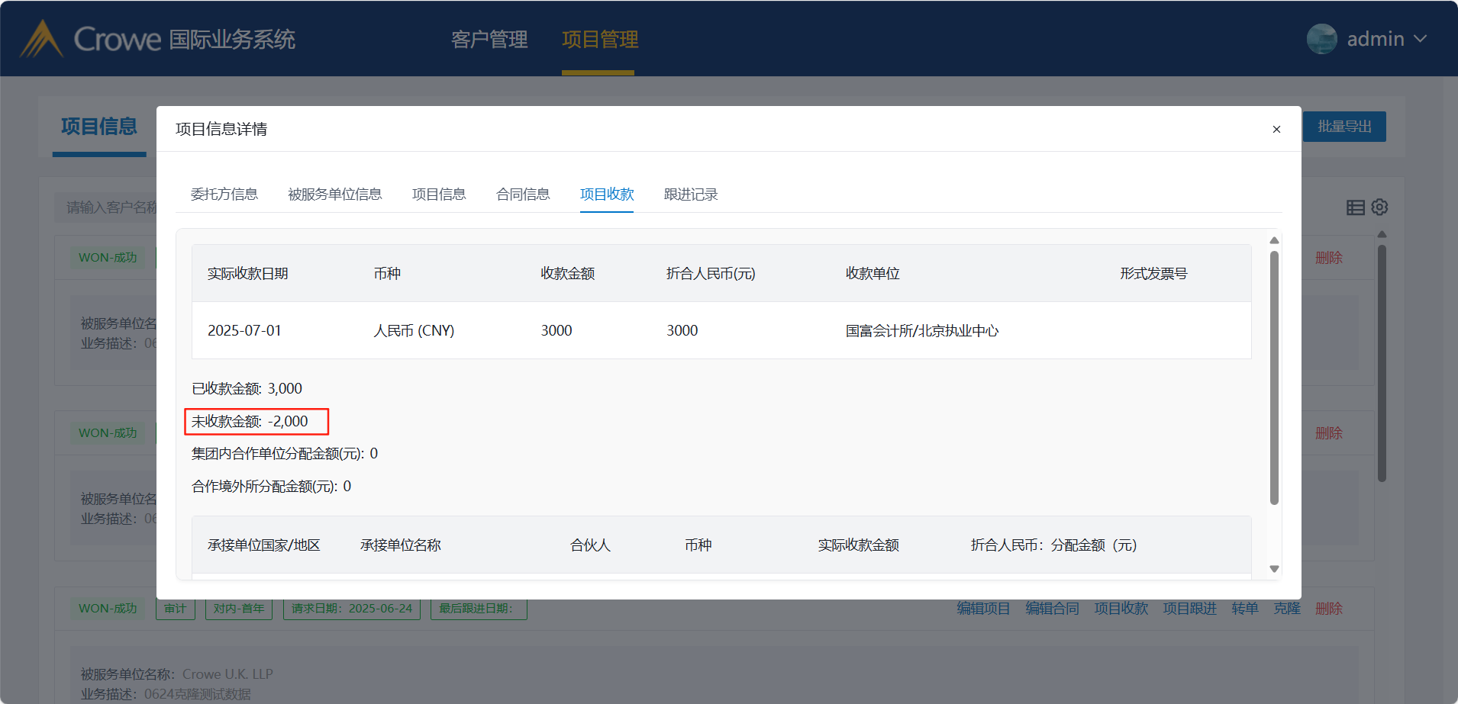Select the 跟进记录 tab
The height and width of the screenshot is (704, 1458).
point(691,194)
